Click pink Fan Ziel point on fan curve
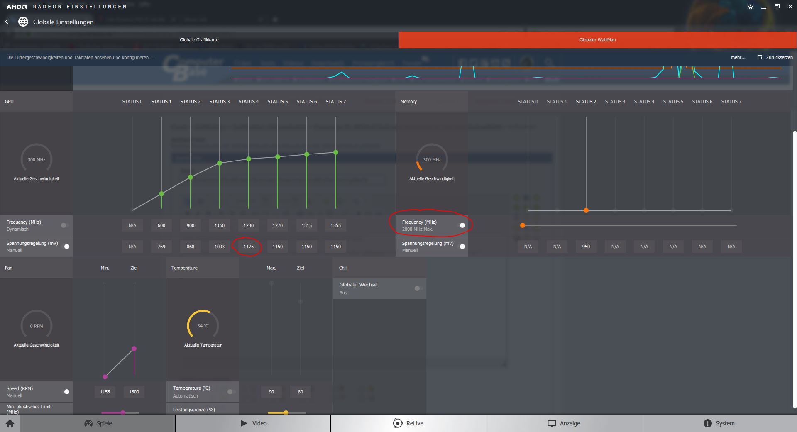This screenshot has width=797, height=432. pos(134,349)
